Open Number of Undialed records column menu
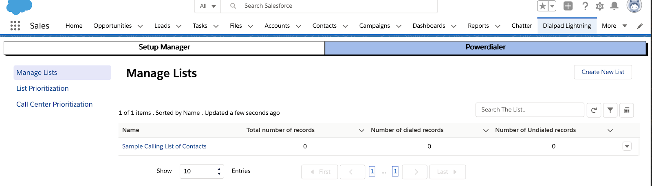652x186 pixels. tap(610, 130)
